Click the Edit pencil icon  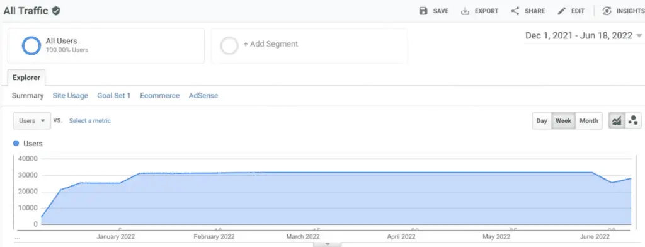pos(561,11)
